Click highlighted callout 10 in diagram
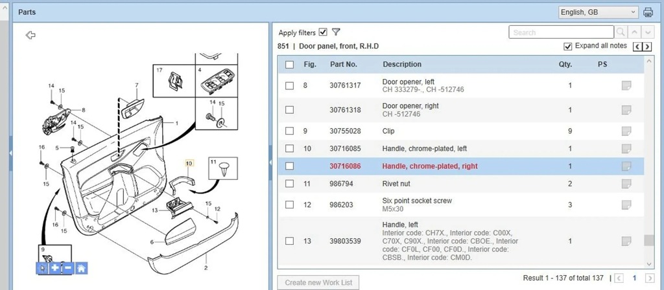 [189, 163]
